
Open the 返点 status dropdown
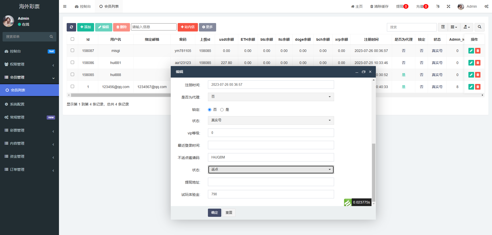pos(271,169)
